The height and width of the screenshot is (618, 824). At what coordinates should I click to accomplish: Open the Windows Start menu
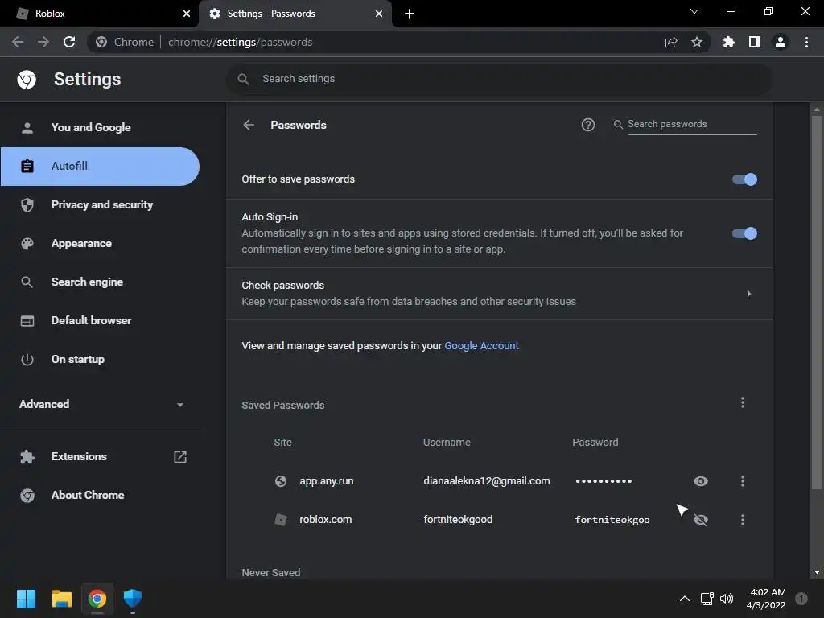tap(26, 599)
